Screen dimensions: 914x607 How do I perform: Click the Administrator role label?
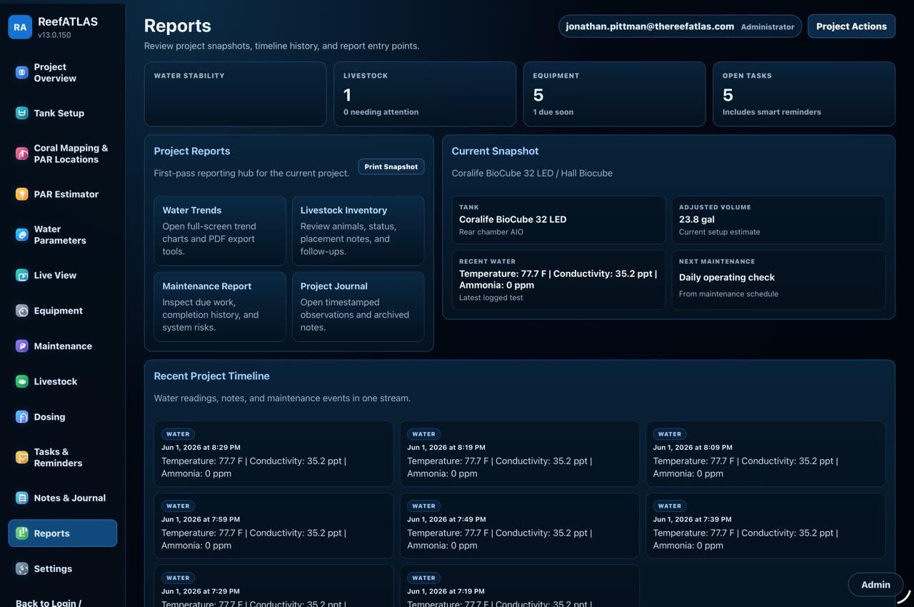(768, 27)
